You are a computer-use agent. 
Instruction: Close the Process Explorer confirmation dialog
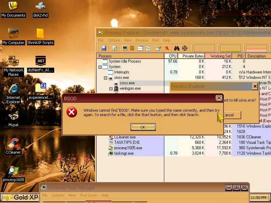click(x=255, y=86)
